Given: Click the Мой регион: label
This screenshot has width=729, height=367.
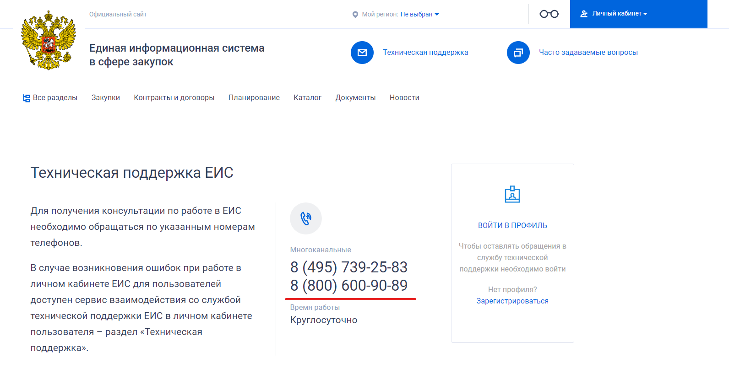Looking at the screenshot, I should 380,15.
